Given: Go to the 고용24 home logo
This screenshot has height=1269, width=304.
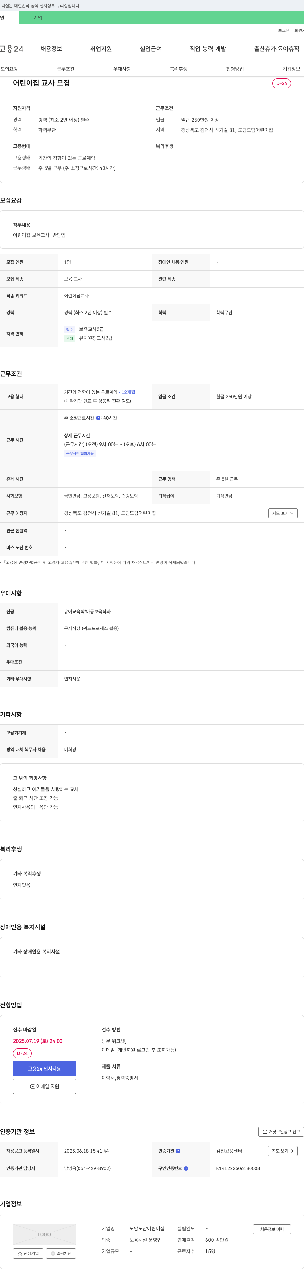Looking at the screenshot, I should (x=12, y=49).
